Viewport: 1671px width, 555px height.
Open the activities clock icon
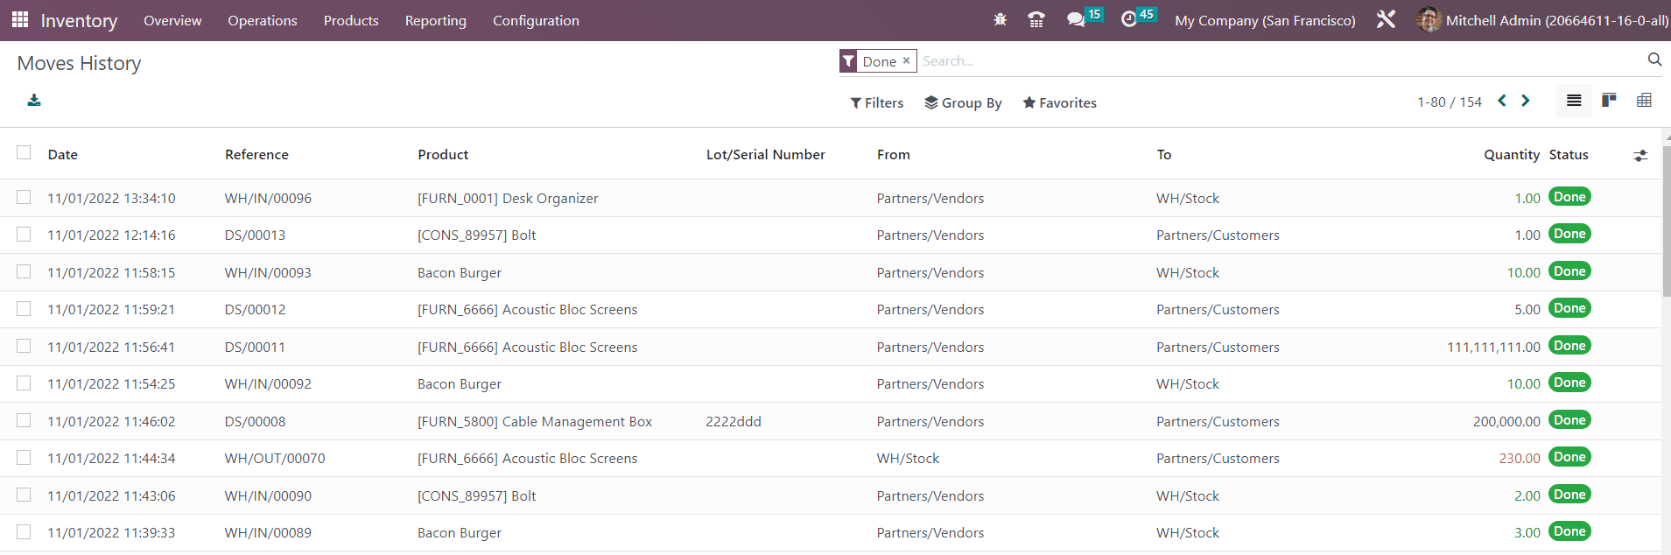[x=1129, y=19]
